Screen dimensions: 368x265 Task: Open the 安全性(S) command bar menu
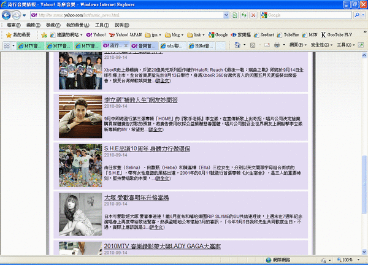tap(321, 45)
